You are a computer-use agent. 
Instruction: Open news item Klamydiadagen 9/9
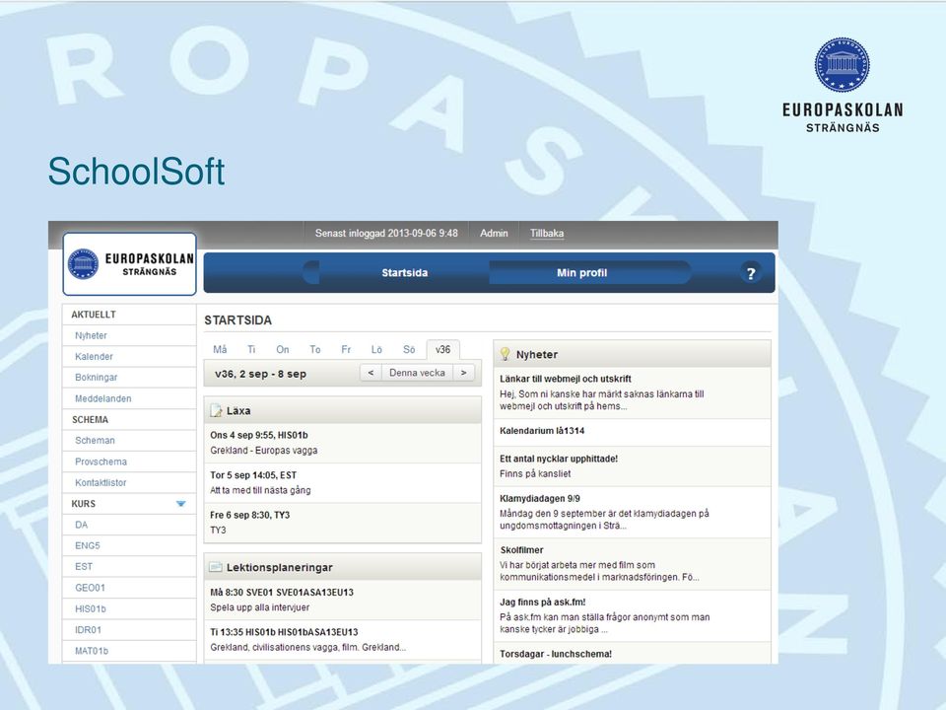coord(540,499)
